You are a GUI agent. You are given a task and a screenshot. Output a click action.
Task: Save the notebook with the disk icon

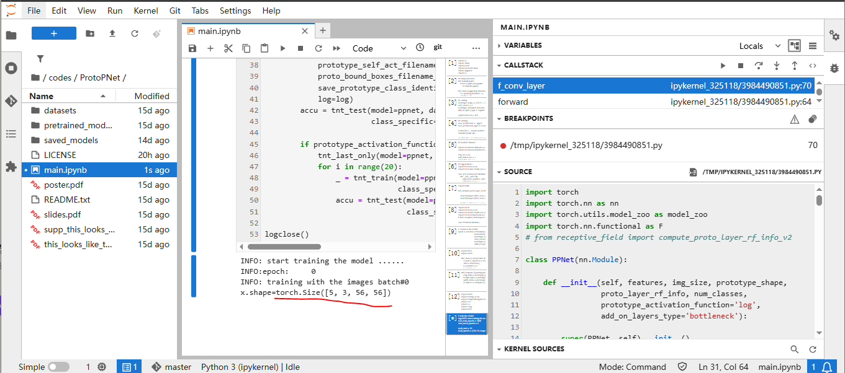coord(192,48)
